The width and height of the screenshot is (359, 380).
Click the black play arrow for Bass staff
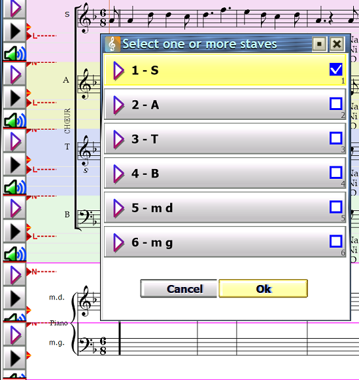coord(14,231)
